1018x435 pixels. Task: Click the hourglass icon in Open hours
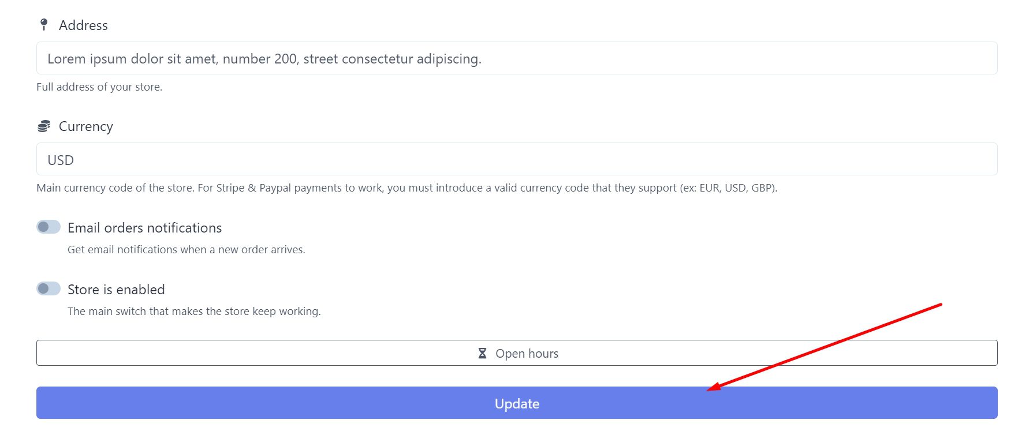coord(482,353)
